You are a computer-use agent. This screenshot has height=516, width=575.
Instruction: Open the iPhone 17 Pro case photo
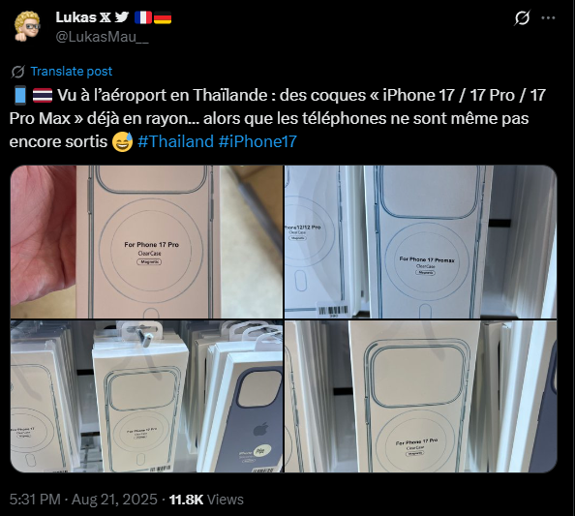point(147,242)
